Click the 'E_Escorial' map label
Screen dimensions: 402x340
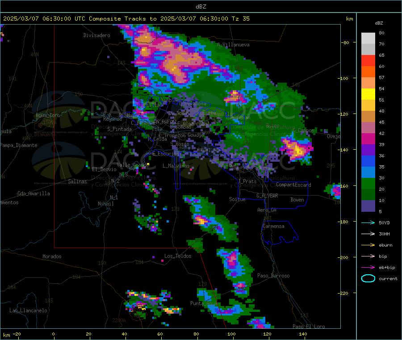(165, 154)
